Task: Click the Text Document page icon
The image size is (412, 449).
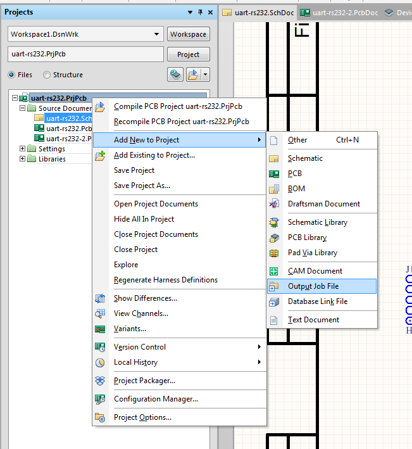Action: [274, 320]
